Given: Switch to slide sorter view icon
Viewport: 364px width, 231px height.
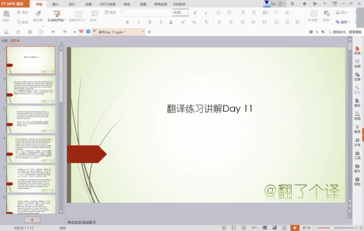Looking at the screenshot, I should click(x=274, y=228).
